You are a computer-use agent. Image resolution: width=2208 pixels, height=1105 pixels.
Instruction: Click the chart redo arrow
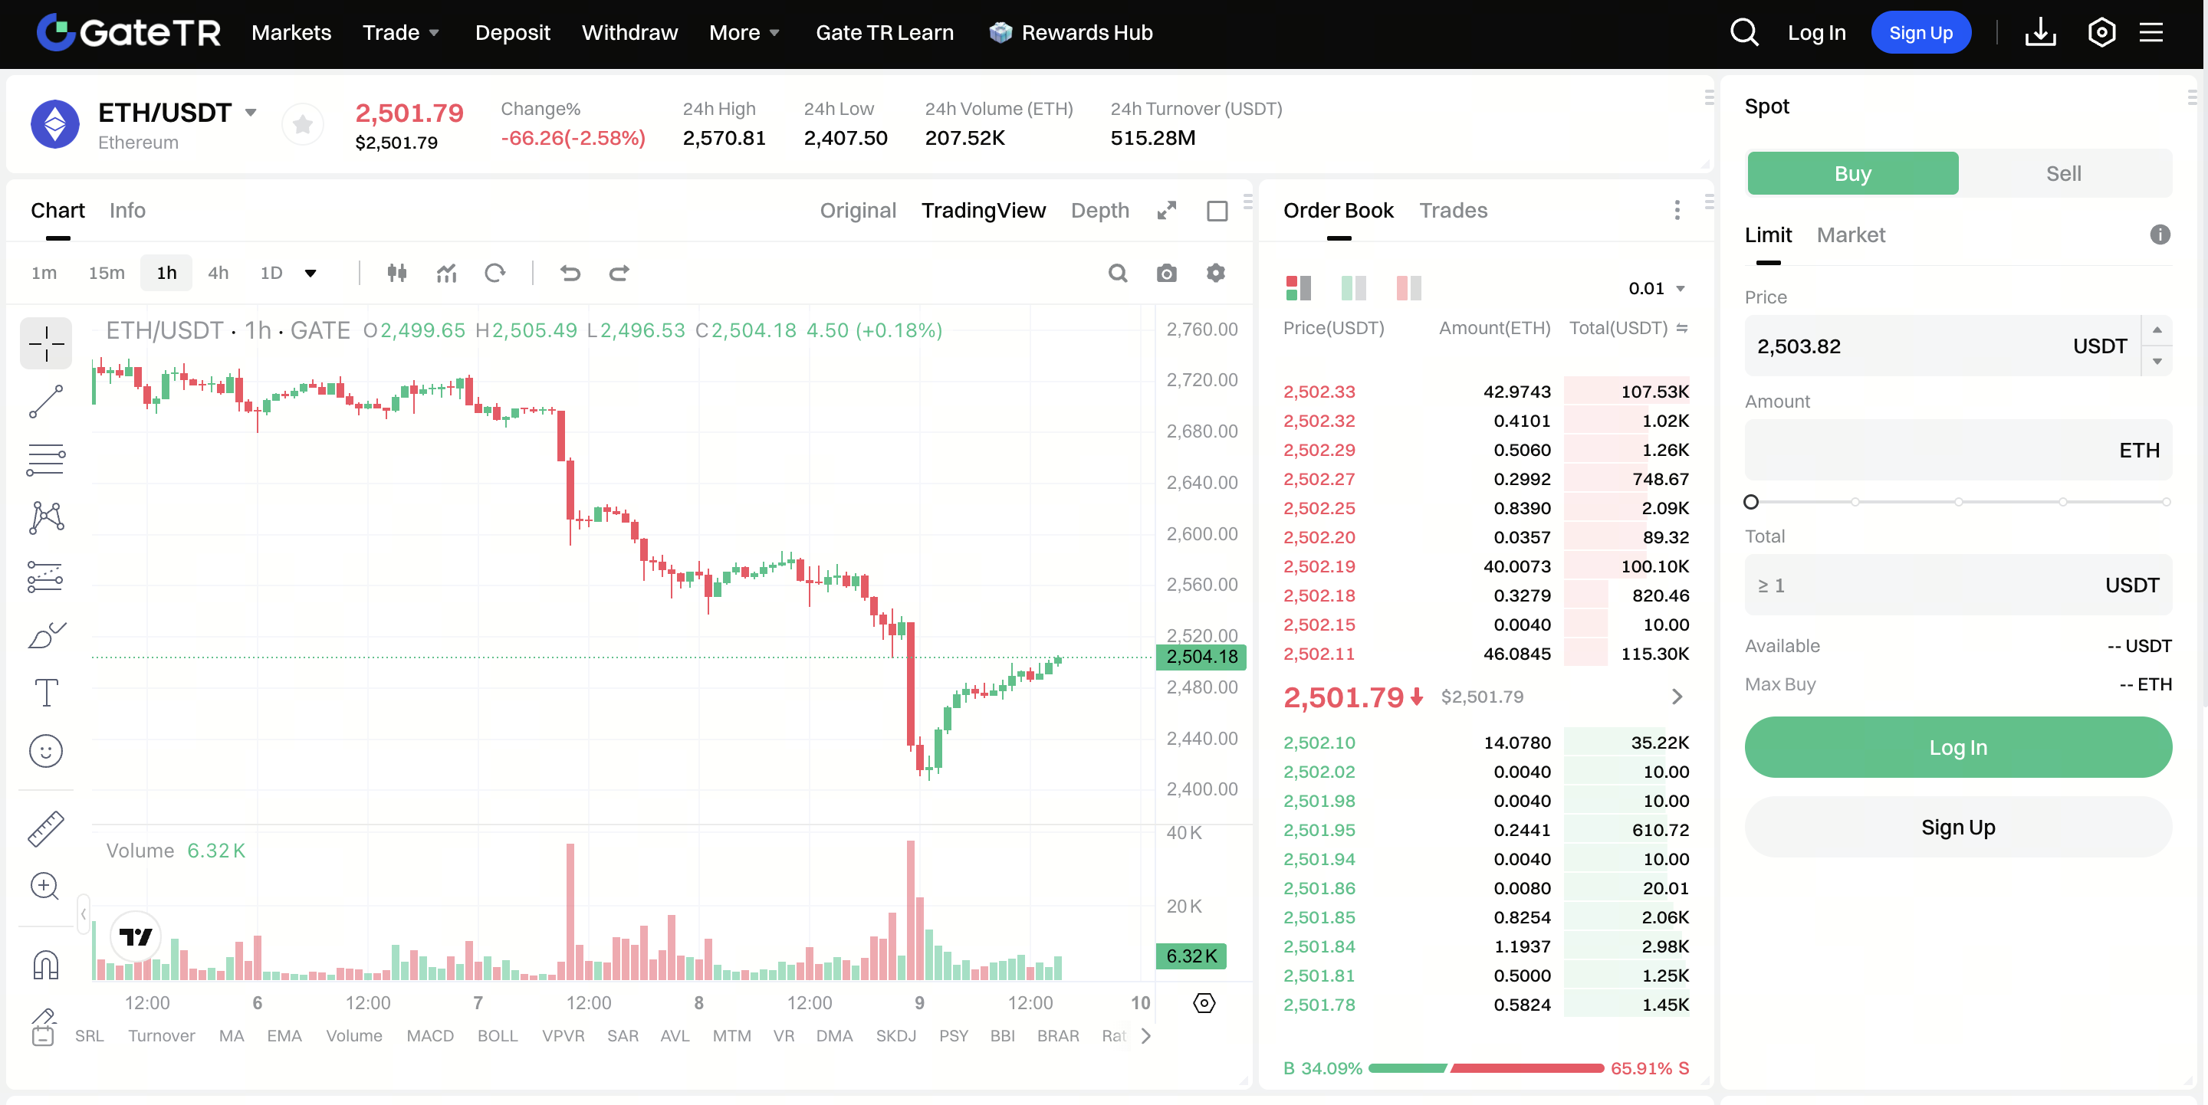point(619,274)
